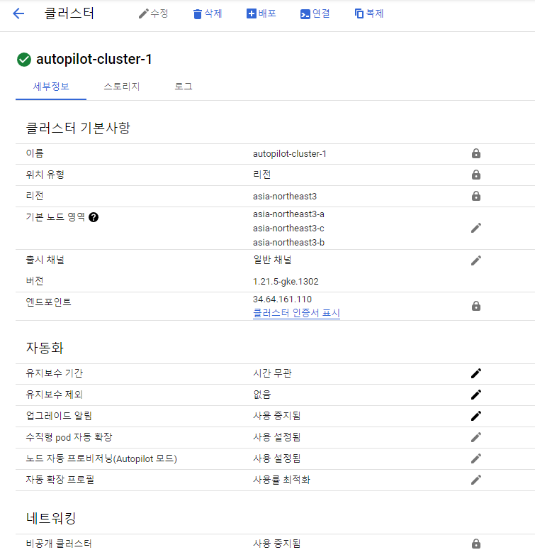Edit the 유지보수 기간 setting
This screenshot has height=550, width=535.
476,373
